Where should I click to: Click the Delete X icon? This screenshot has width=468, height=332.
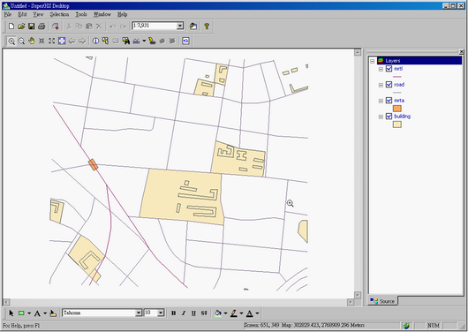click(x=99, y=26)
